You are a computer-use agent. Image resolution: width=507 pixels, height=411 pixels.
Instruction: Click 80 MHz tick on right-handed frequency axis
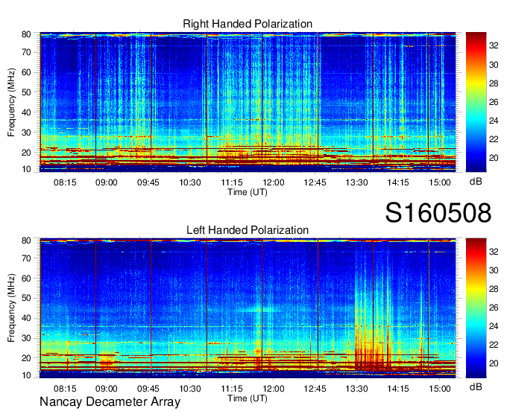(x=26, y=34)
